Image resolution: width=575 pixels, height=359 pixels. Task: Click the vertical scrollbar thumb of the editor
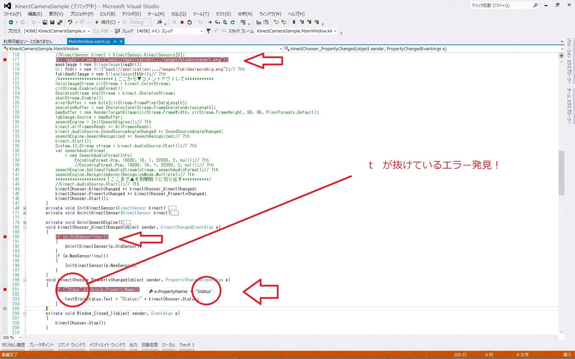point(561,173)
